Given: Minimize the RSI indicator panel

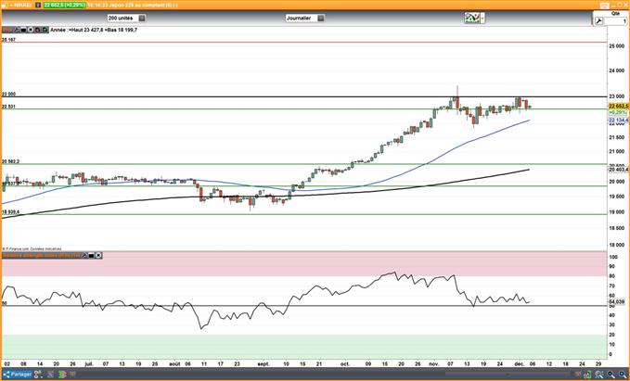Looking at the screenshot, I should point(92,255).
